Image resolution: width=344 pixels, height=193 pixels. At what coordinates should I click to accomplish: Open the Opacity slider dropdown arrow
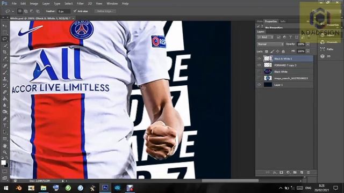point(308,44)
